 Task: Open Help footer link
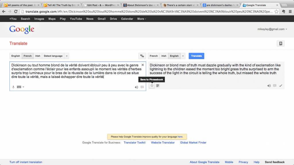click(x=256, y=162)
